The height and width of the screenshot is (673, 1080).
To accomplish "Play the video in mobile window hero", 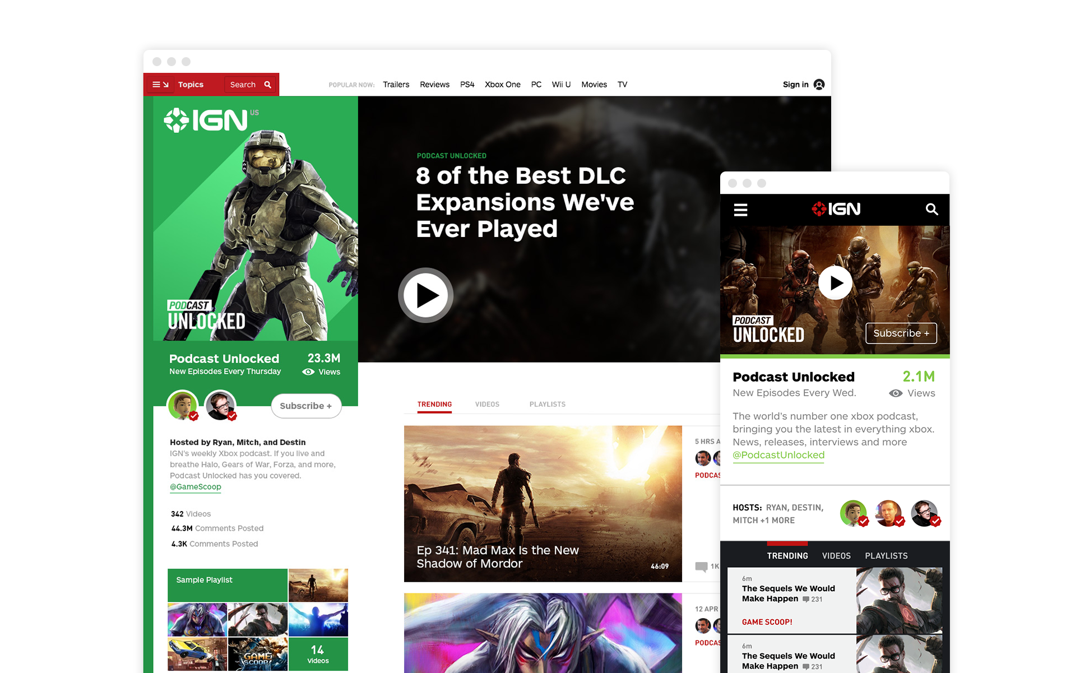I will (x=835, y=283).
